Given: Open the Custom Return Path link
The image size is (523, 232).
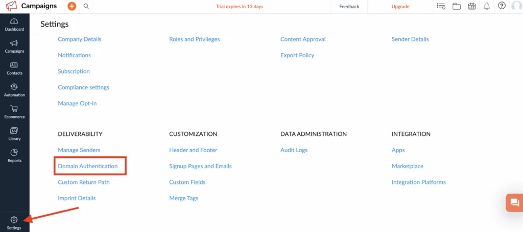Looking at the screenshot, I should [84, 182].
